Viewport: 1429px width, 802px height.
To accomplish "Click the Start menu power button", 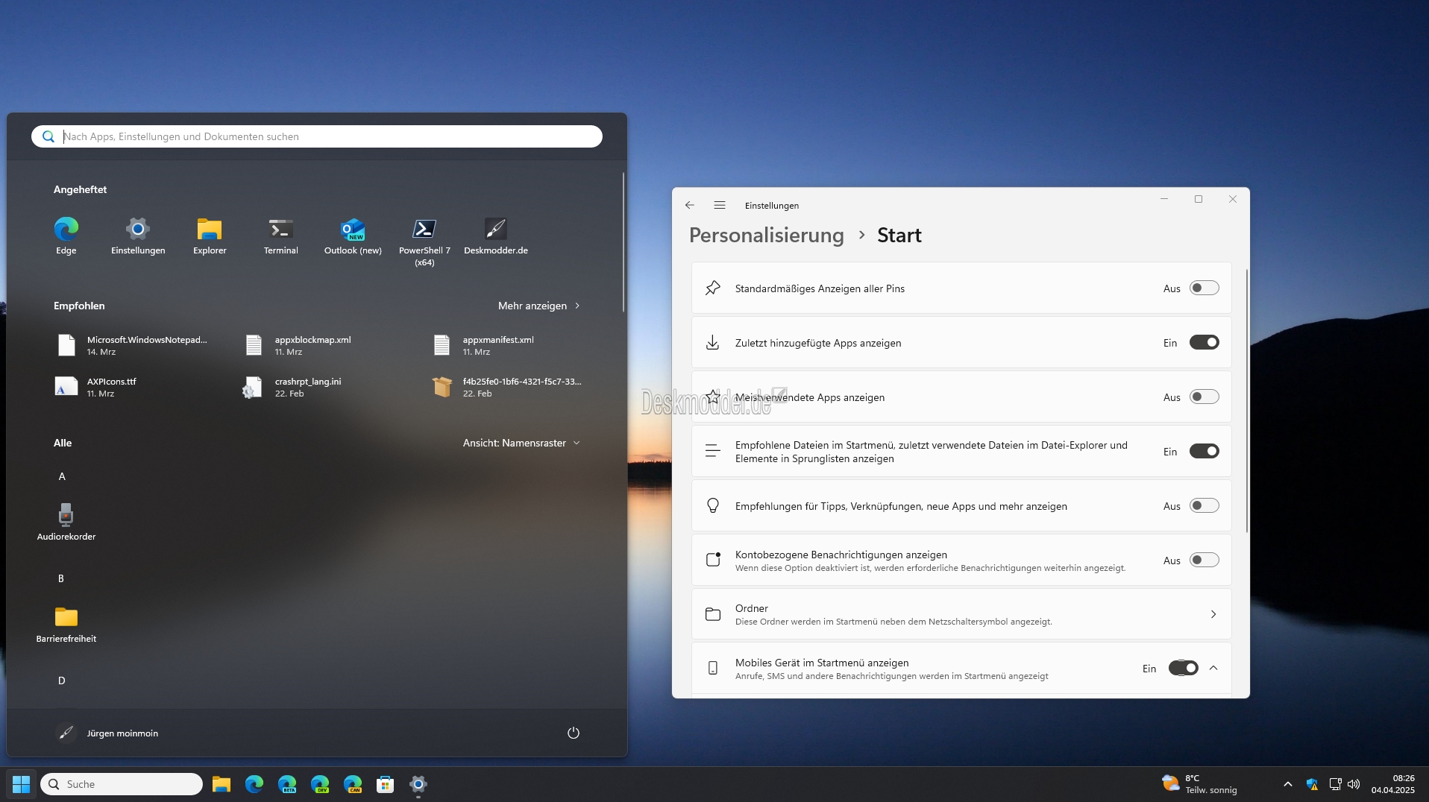I will click(x=574, y=733).
